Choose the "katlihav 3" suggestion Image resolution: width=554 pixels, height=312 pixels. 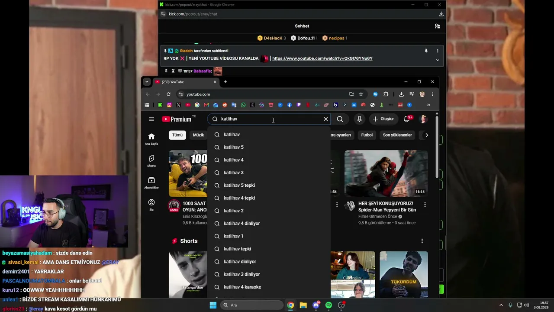[x=269, y=172]
